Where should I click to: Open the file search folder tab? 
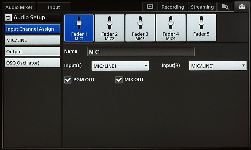[225, 7]
